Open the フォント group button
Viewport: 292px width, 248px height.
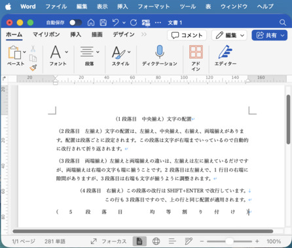click(x=58, y=55)
